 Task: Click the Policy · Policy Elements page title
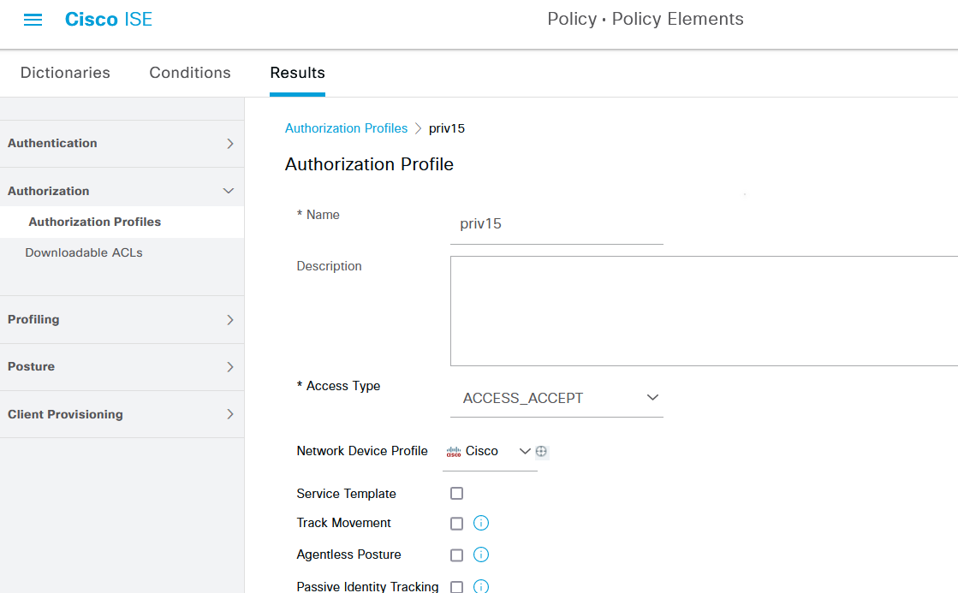click(x=646, y=19)
